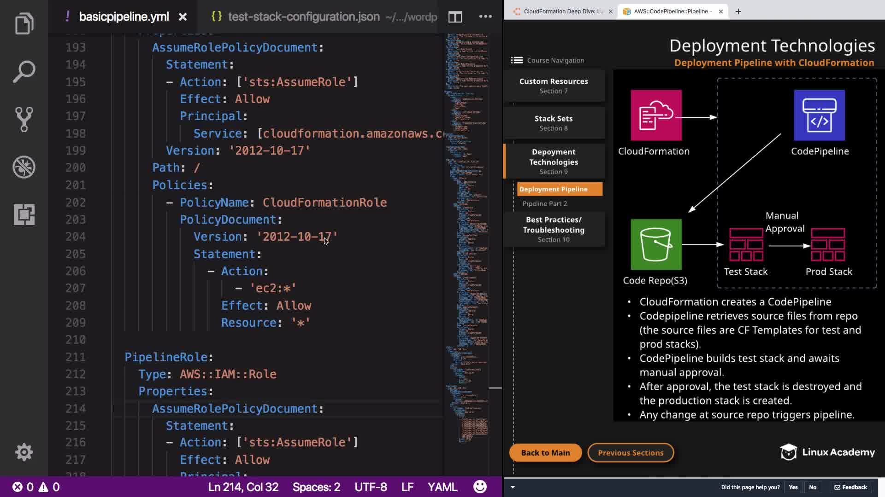The height and width of the screenshot is (497, 885).
Task: Open Pipeline Part 2 lesson
Action: tap(544, 203)
